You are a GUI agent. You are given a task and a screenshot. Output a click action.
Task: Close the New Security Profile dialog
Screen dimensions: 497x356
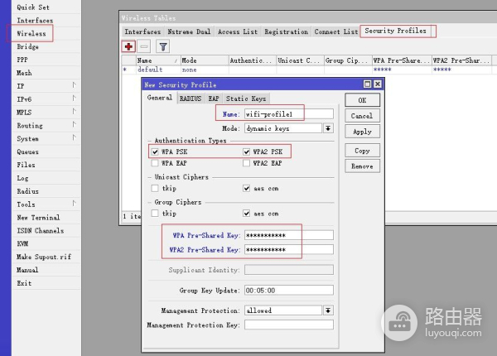pos(378,84)
